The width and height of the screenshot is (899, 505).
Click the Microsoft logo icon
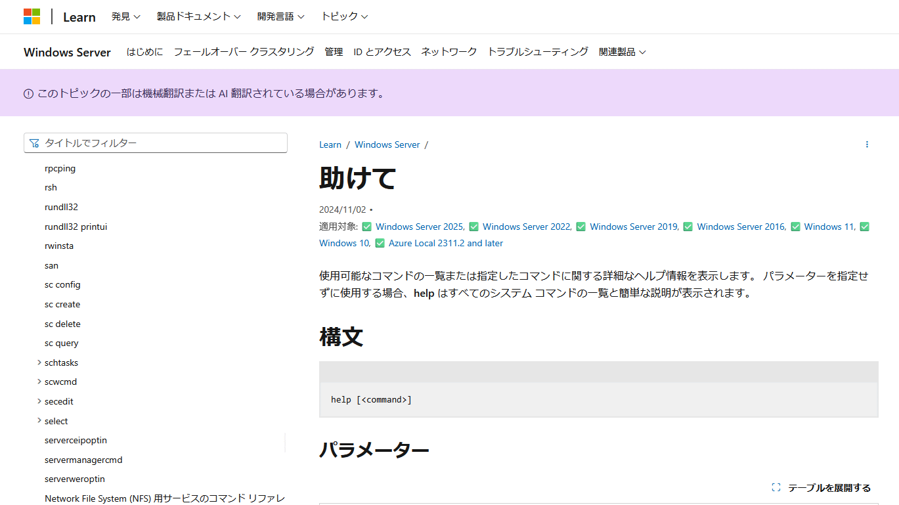coord(32,17)
